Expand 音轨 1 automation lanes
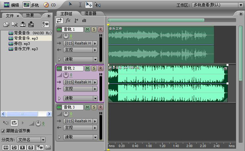This screenshot has width=245, height=151. point(59,59)
